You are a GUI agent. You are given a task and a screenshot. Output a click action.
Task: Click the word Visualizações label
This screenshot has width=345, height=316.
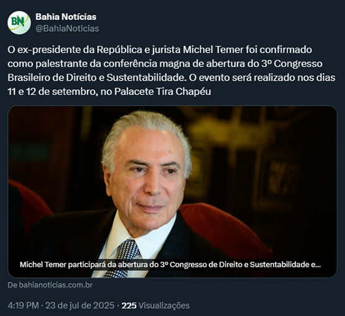click(x=164, y=305)
